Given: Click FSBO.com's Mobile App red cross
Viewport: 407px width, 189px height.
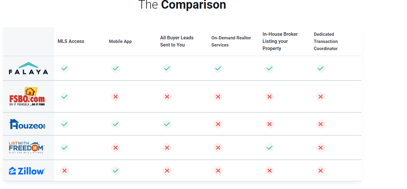Looking at the screenshot, I should click(x=116, y=97).
